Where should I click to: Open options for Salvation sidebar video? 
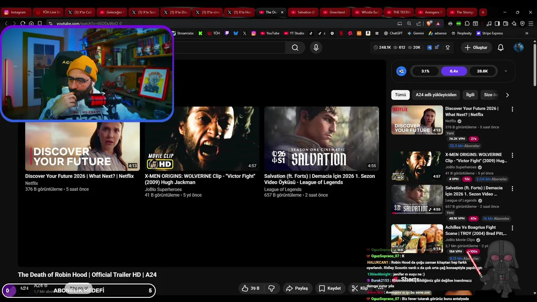[x=512, y=189]
